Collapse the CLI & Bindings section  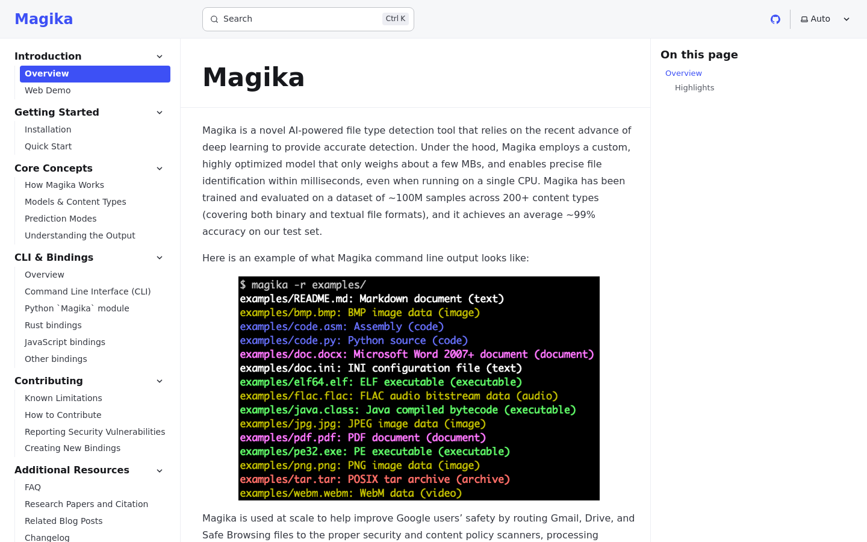(160, 258)
